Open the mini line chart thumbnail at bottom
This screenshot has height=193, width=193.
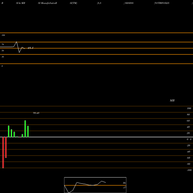tap(95, 185)
